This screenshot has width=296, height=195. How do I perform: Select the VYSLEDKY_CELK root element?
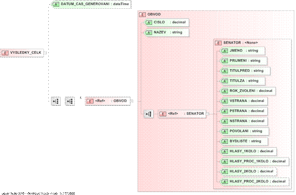pos(22,53)
